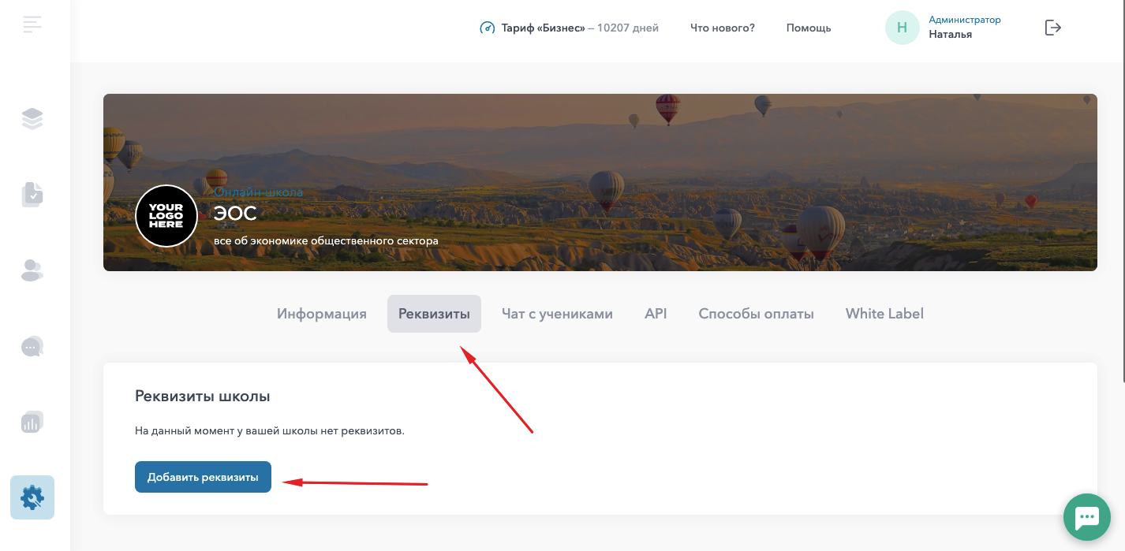Click the school name ЭОС
Viewport: 1125px width, 551px height.
tap(235, 214)
